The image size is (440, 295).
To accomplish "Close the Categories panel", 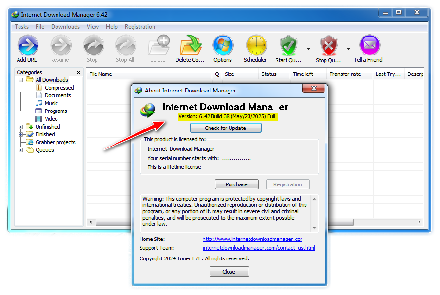I will click(78, 73).
